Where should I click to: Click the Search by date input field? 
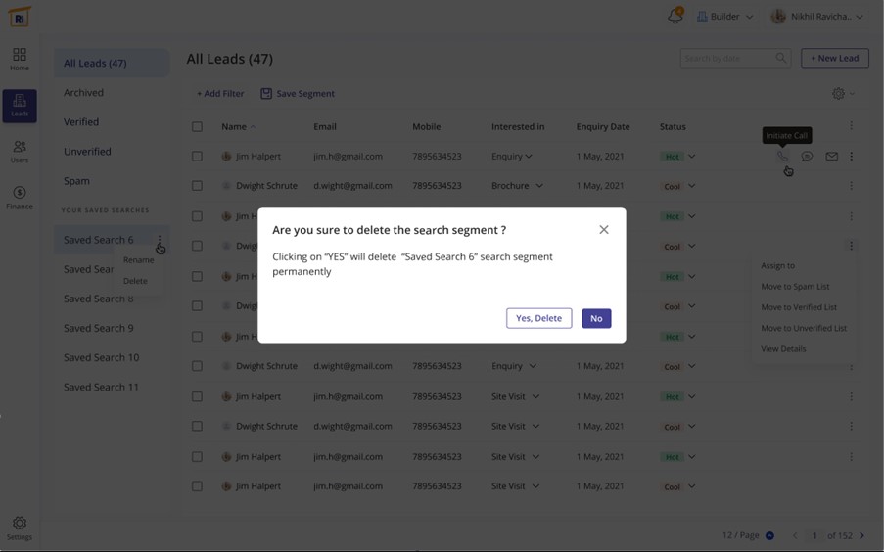[728, 59]
